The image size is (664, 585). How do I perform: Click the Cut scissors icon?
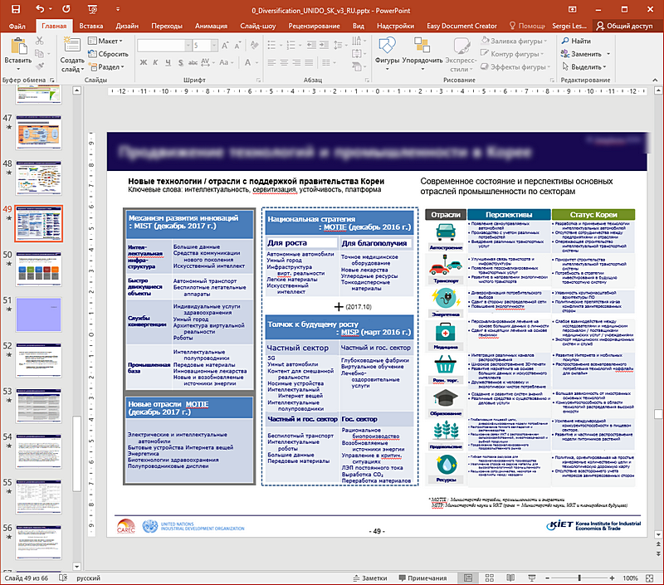coord(39,41)
